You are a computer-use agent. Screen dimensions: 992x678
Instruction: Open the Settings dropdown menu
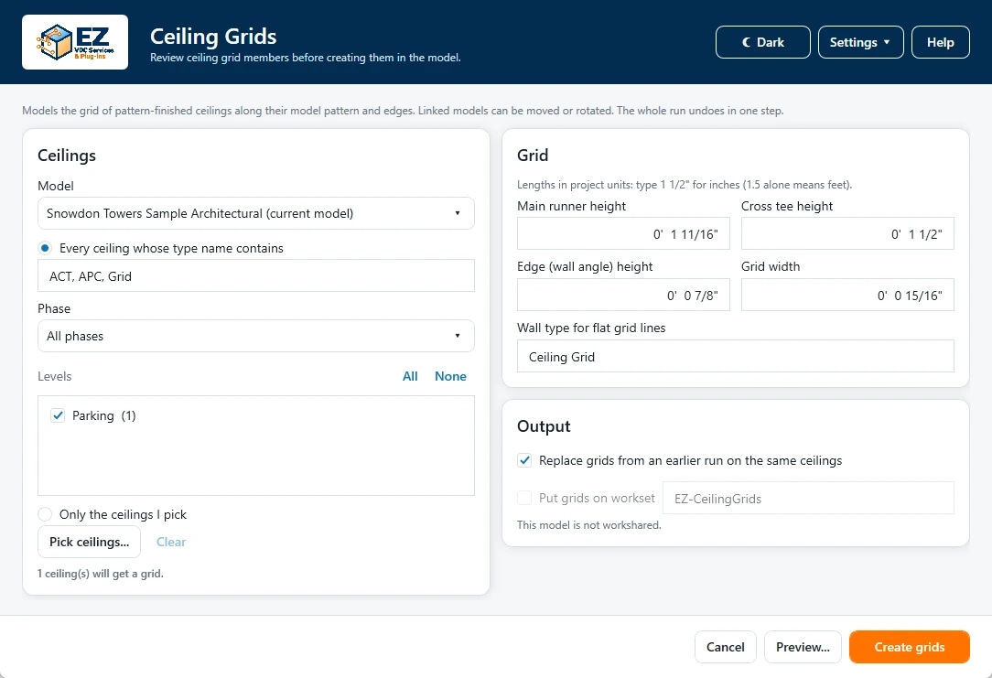coord(860,42)
